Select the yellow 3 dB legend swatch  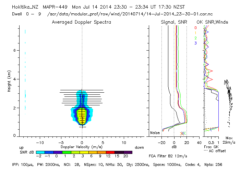[84, 152]
